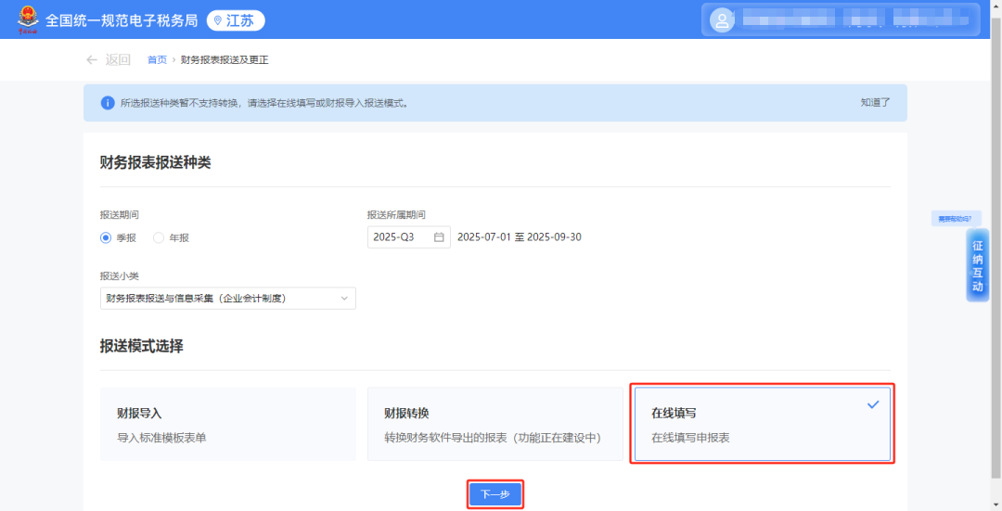Go to 首页 in breadcrumb
The height and width of the screenshot is (511, 1002).
(157, 59)
